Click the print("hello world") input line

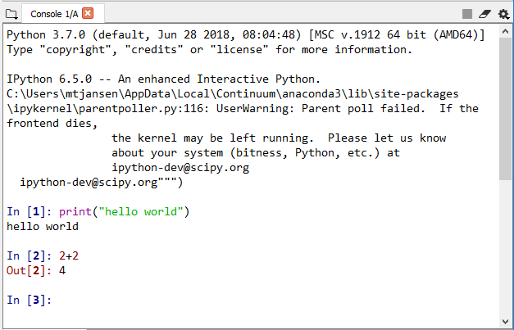tap(124, 211)
